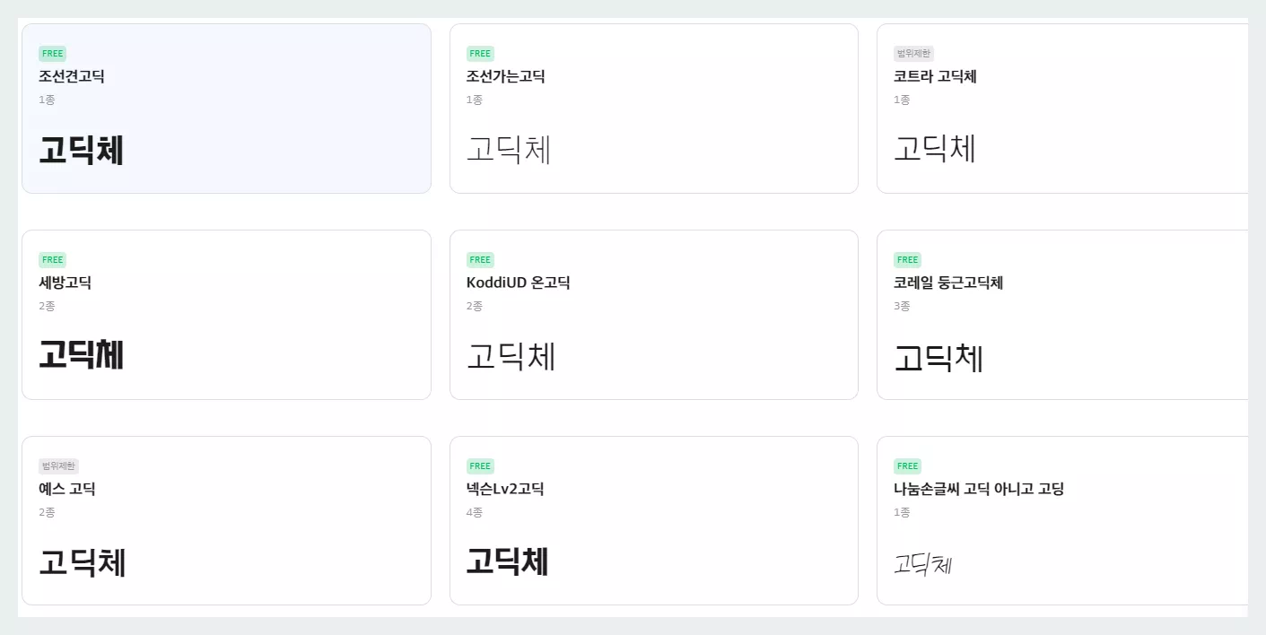Click the FREE badge on 넥슨Lv2고딕 card
Viewport: 1266px width, 635px height.
coord(479,465)
